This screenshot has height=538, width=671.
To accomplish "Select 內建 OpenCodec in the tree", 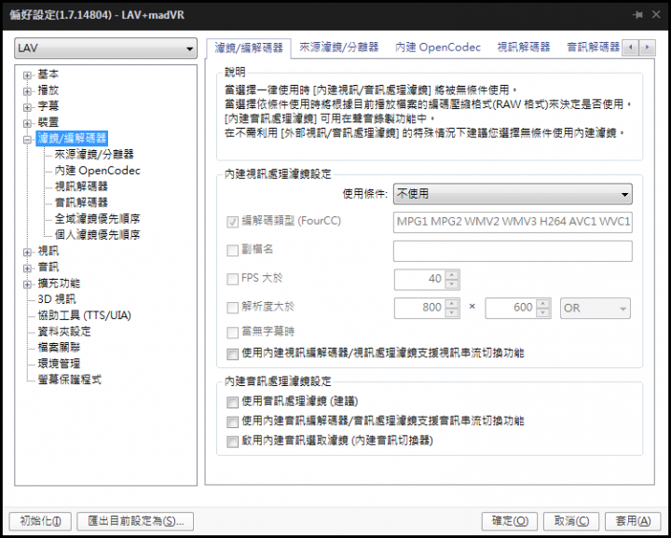I will pyautogui.click(x=97, y=171).
